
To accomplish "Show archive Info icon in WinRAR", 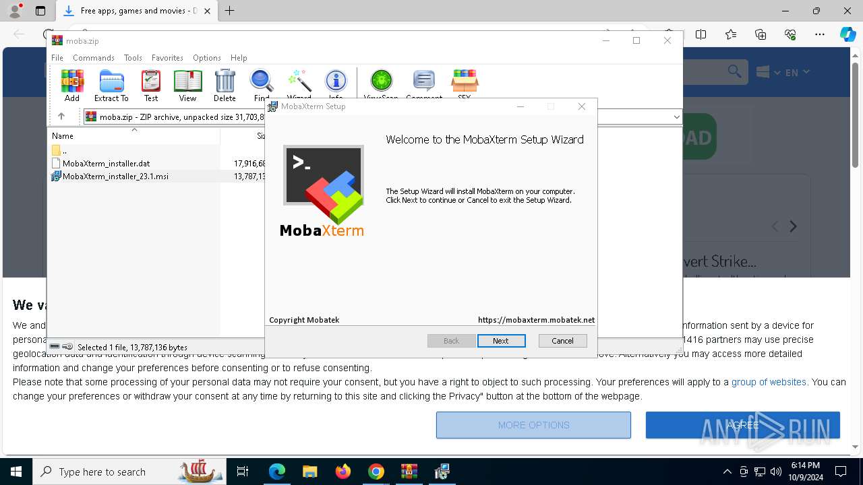I will (x=336, y=84).
